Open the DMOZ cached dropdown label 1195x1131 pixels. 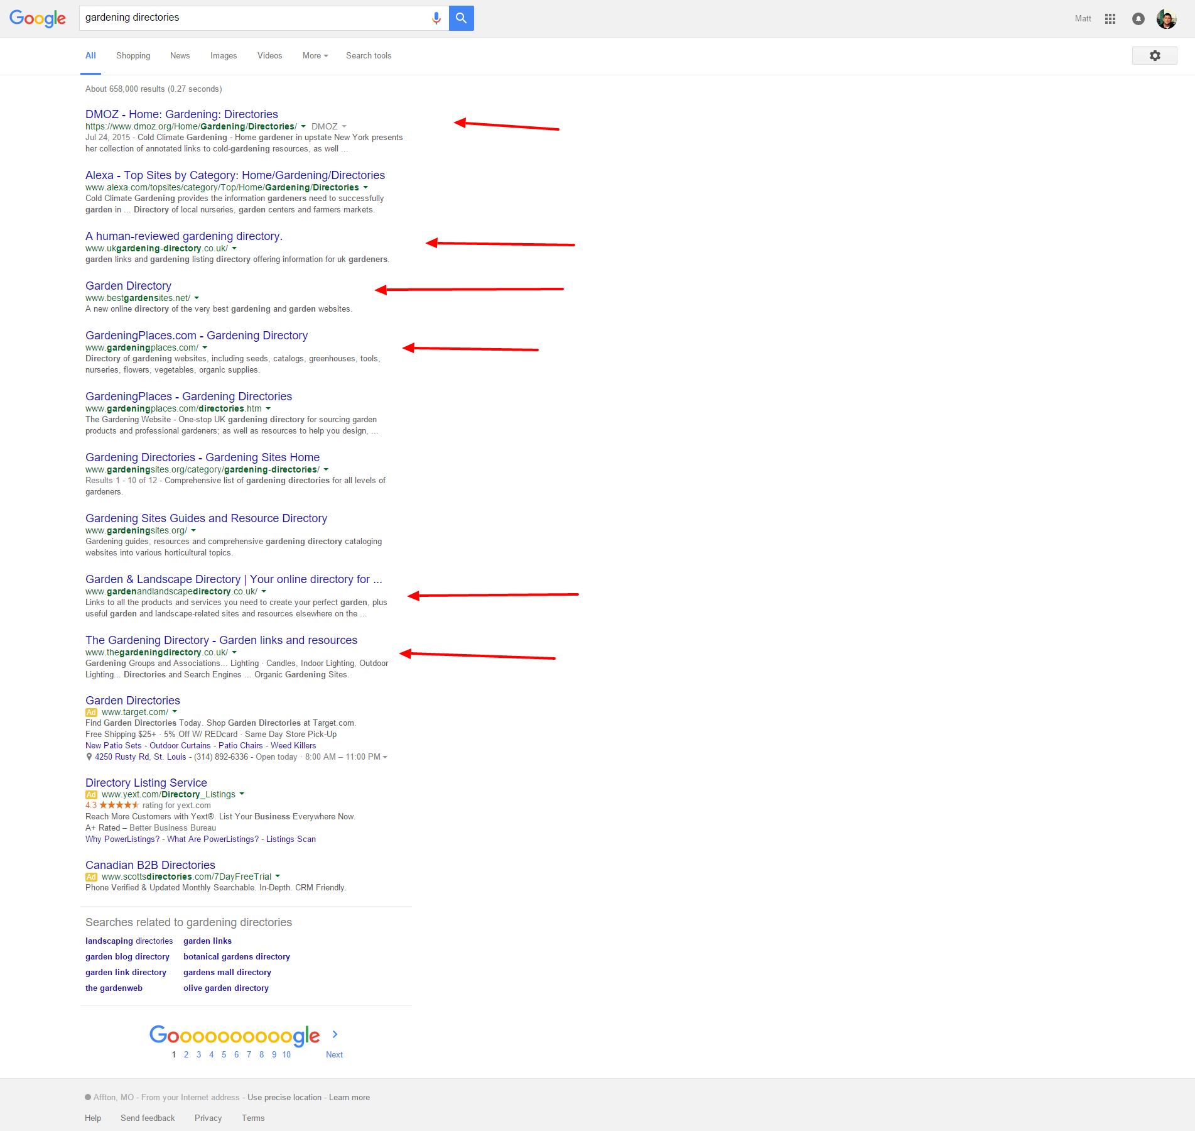tap(329, 126)
